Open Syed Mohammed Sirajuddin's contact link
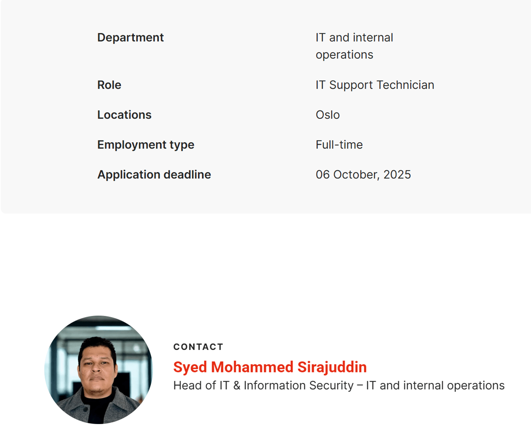This screenshot has width=531, height=432. click(x=269, y=367)
